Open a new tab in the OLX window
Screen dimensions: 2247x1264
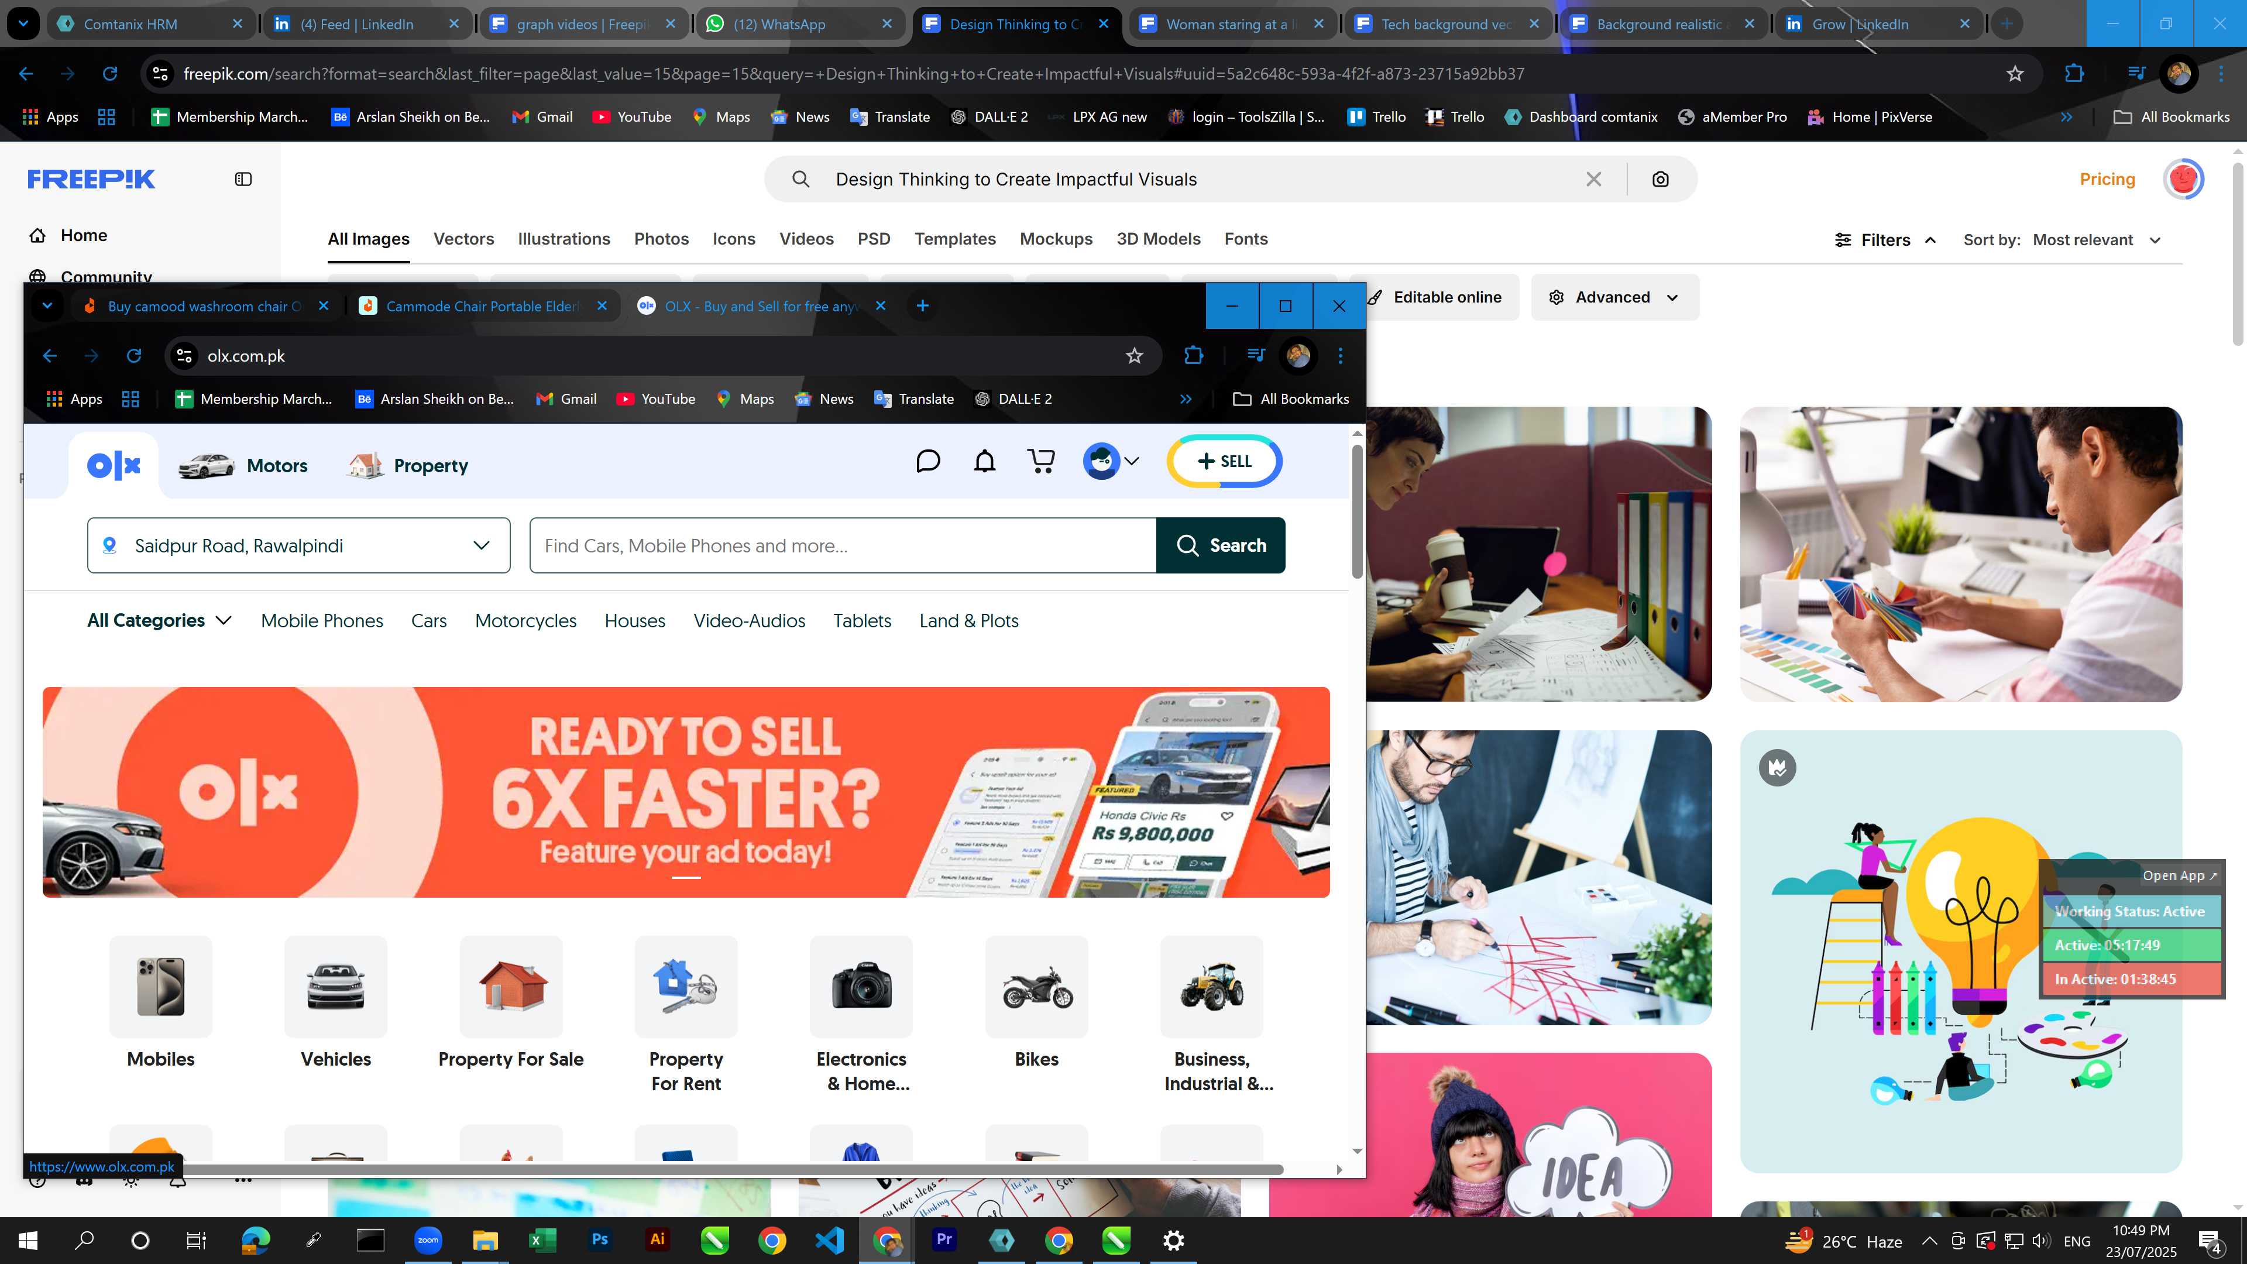click(x=923, y=305)
